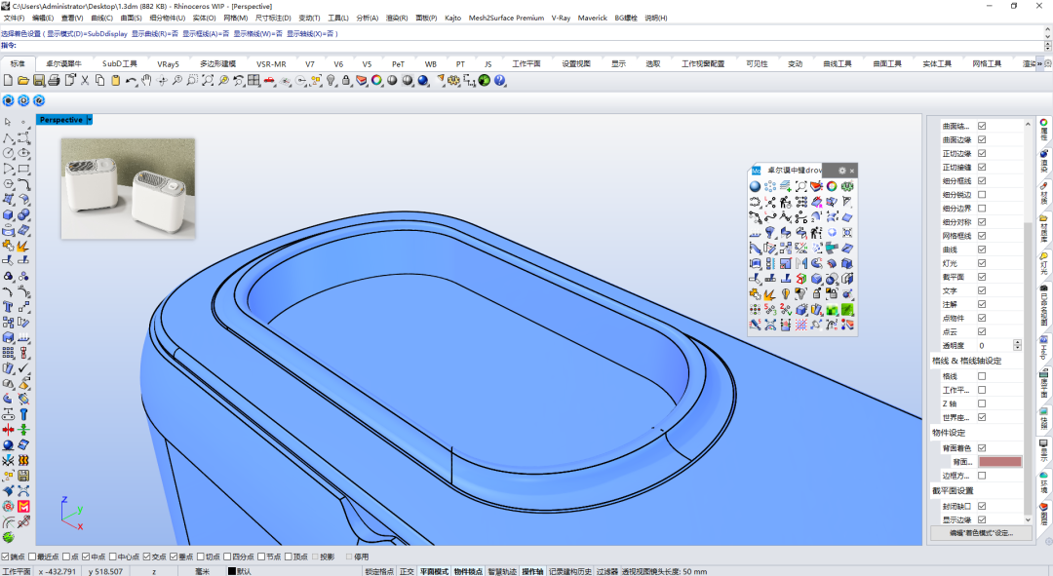Toggle the 中点 osnap checkbox
1053x576 pixels.
86,557
